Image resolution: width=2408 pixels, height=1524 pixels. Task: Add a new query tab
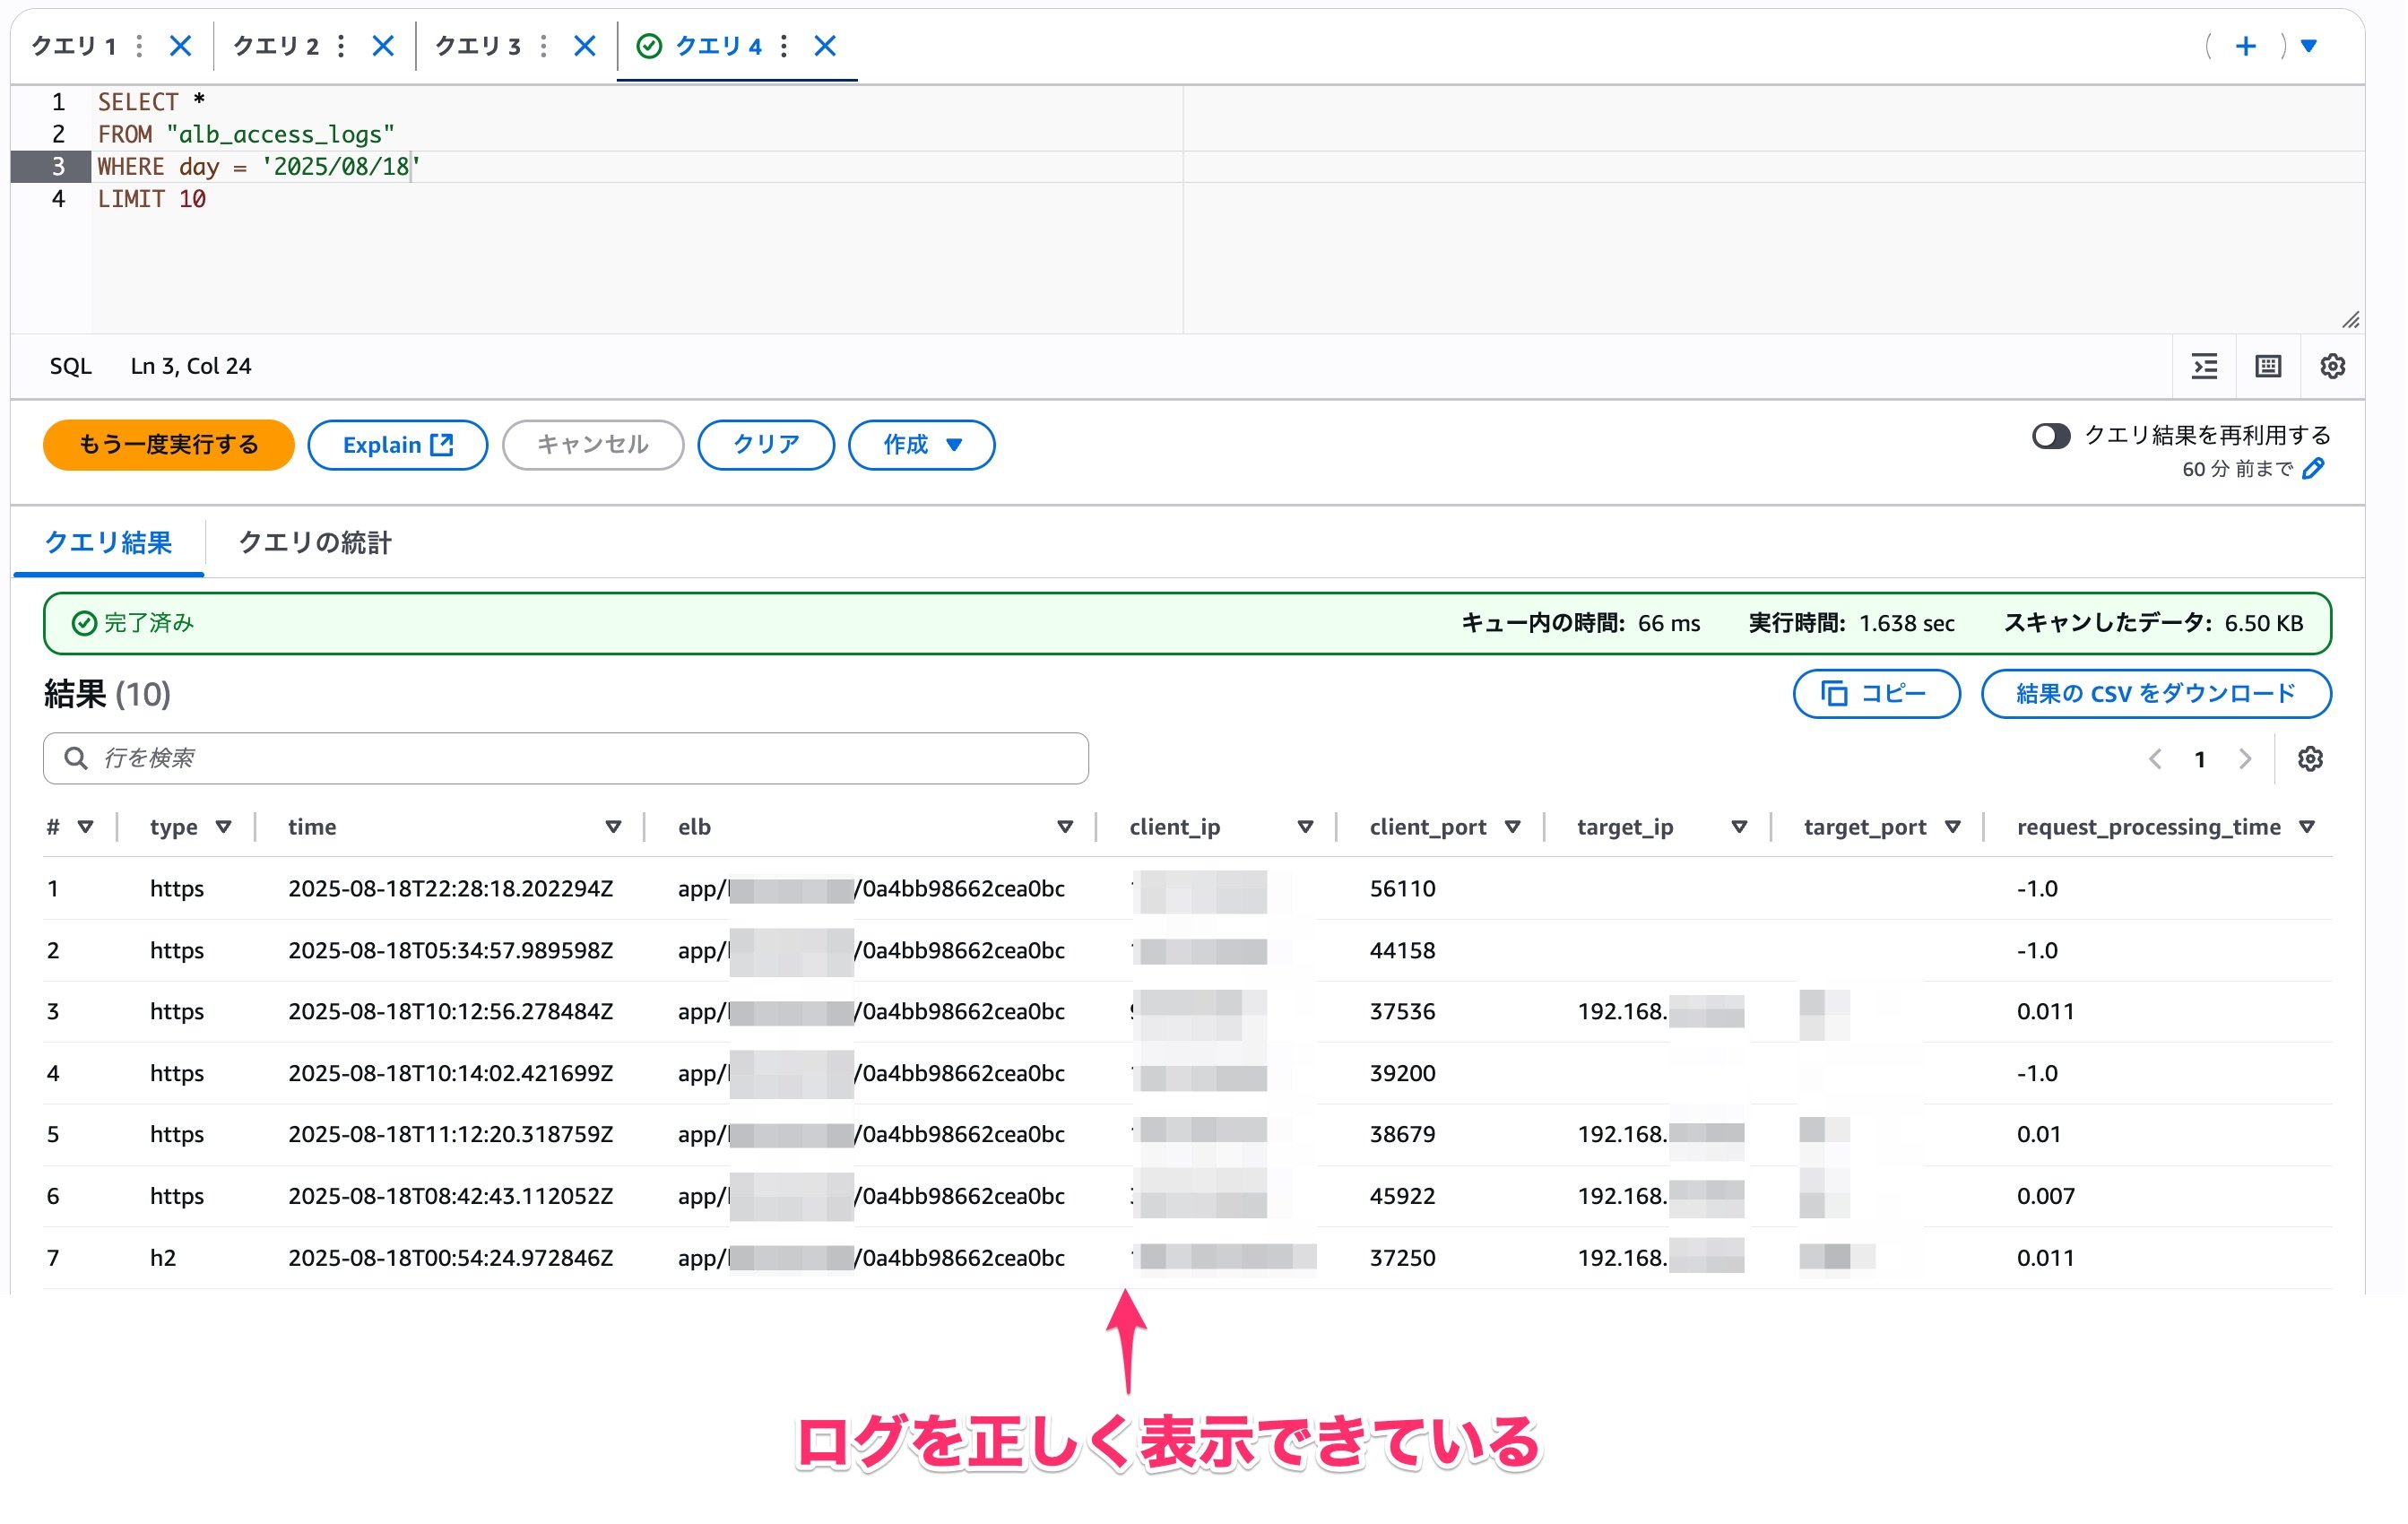coord(2245,46)
